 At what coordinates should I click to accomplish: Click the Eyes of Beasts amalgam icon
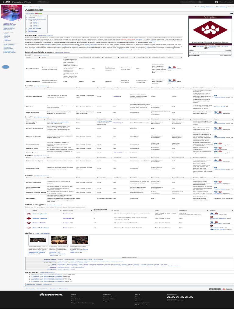tap(29, 223)
